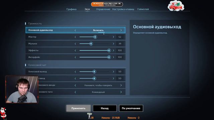Click the Применить button

click(x=78, y=108)
